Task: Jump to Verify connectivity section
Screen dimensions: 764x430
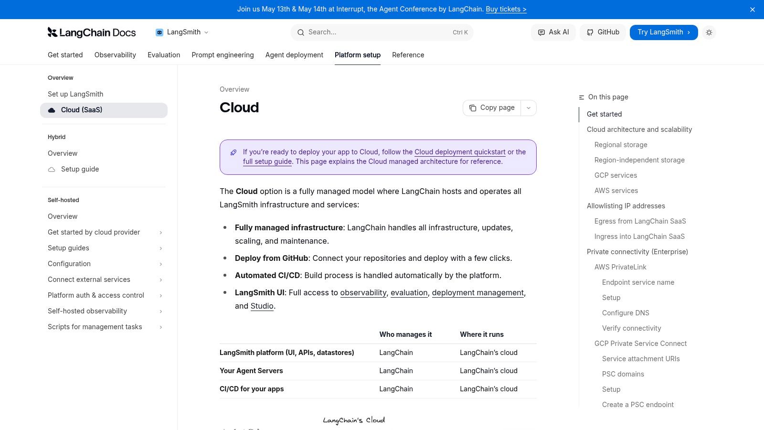Action: [631, 328]
